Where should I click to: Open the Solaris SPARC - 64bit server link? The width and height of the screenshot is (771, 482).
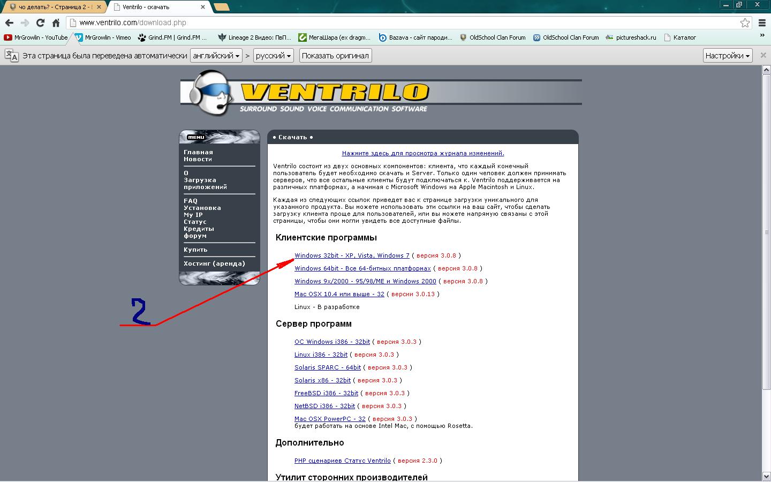point(328,367)
